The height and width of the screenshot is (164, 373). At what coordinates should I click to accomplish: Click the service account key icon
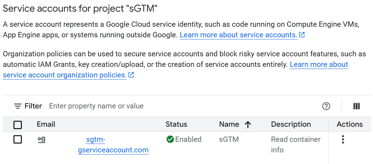coord(42,140)
